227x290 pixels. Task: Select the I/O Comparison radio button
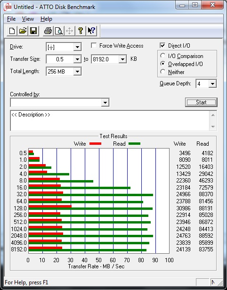pyautogui.click(x=163, y=56)
